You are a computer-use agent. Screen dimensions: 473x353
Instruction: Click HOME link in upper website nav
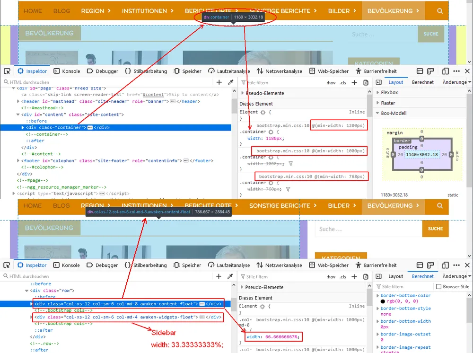click(33, 11)
